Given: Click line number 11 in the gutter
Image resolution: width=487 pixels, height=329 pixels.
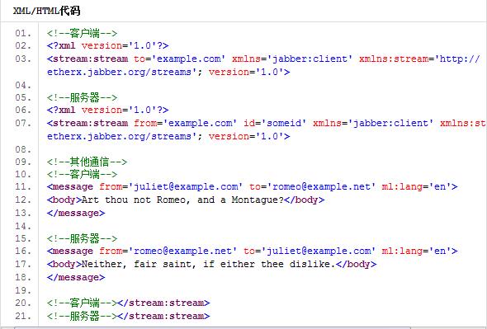Looking at the screenshot, I should (x=23, y=187).
